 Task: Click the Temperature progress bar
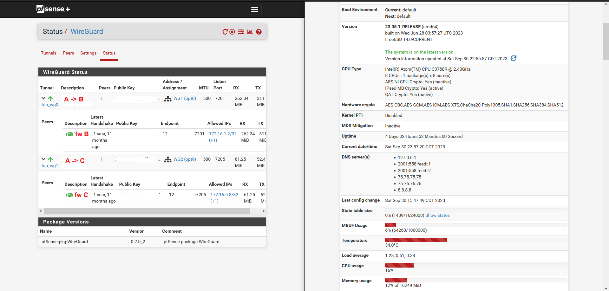point(476,240)
